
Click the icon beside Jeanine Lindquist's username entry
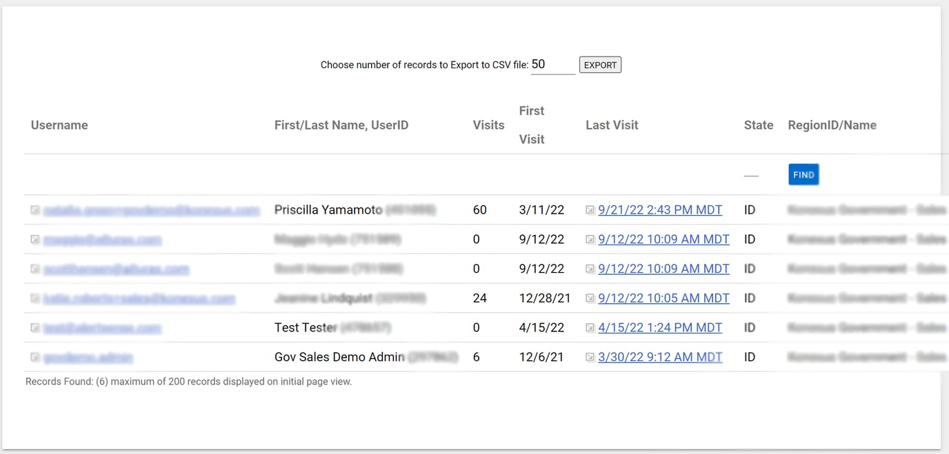(34, 298)
